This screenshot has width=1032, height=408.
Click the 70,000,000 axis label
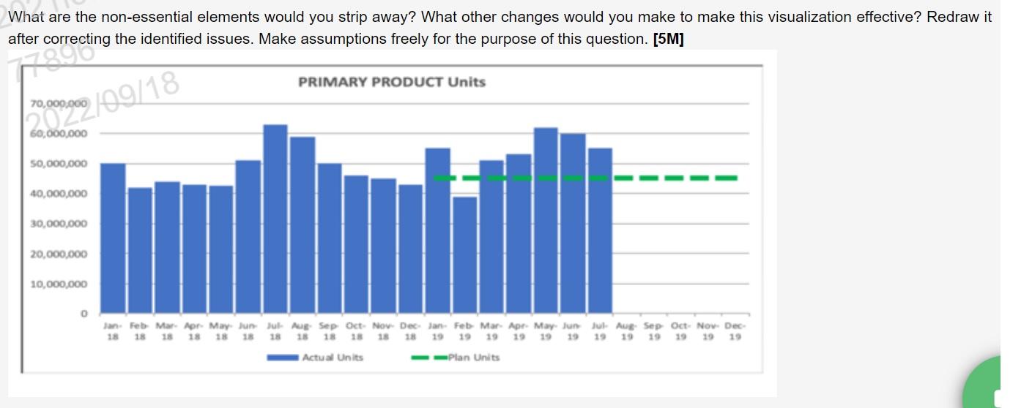59,105
